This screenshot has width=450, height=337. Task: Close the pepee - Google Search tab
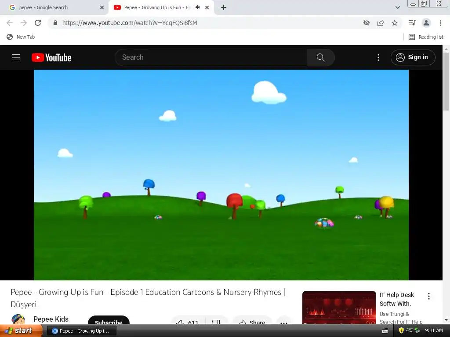pos(102,7)
